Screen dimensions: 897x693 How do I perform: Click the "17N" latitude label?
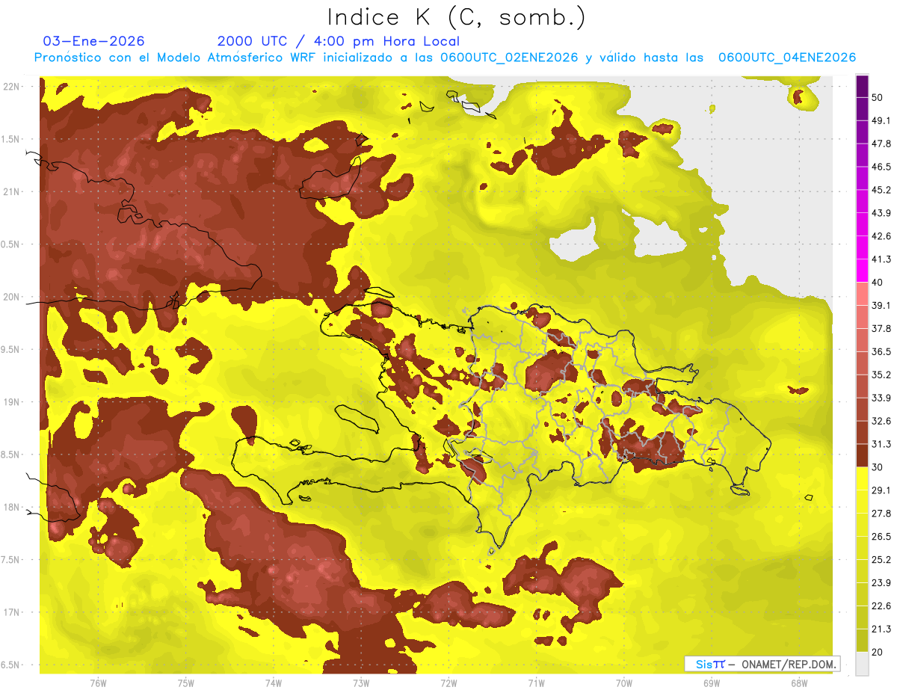[x=12, y=612]
